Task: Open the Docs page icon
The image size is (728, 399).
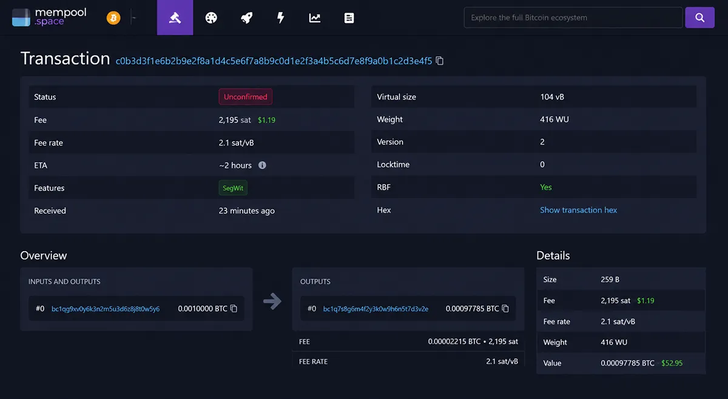Action: [349, 18]
